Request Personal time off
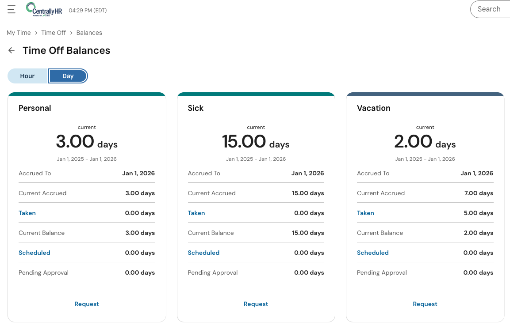The height and width of the screenshot is (325, 510). tap(87, 304)
